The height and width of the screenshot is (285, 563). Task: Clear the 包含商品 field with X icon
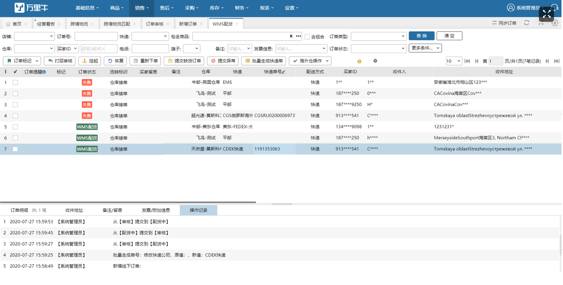tap(291, 36)
